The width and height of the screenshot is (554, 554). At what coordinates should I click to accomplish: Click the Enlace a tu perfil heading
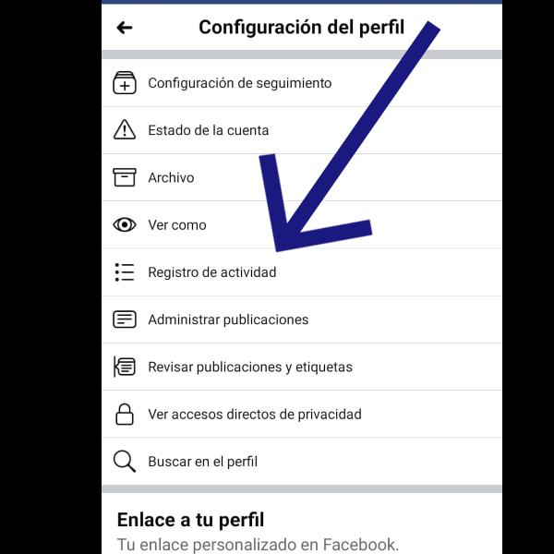(190, 520)
